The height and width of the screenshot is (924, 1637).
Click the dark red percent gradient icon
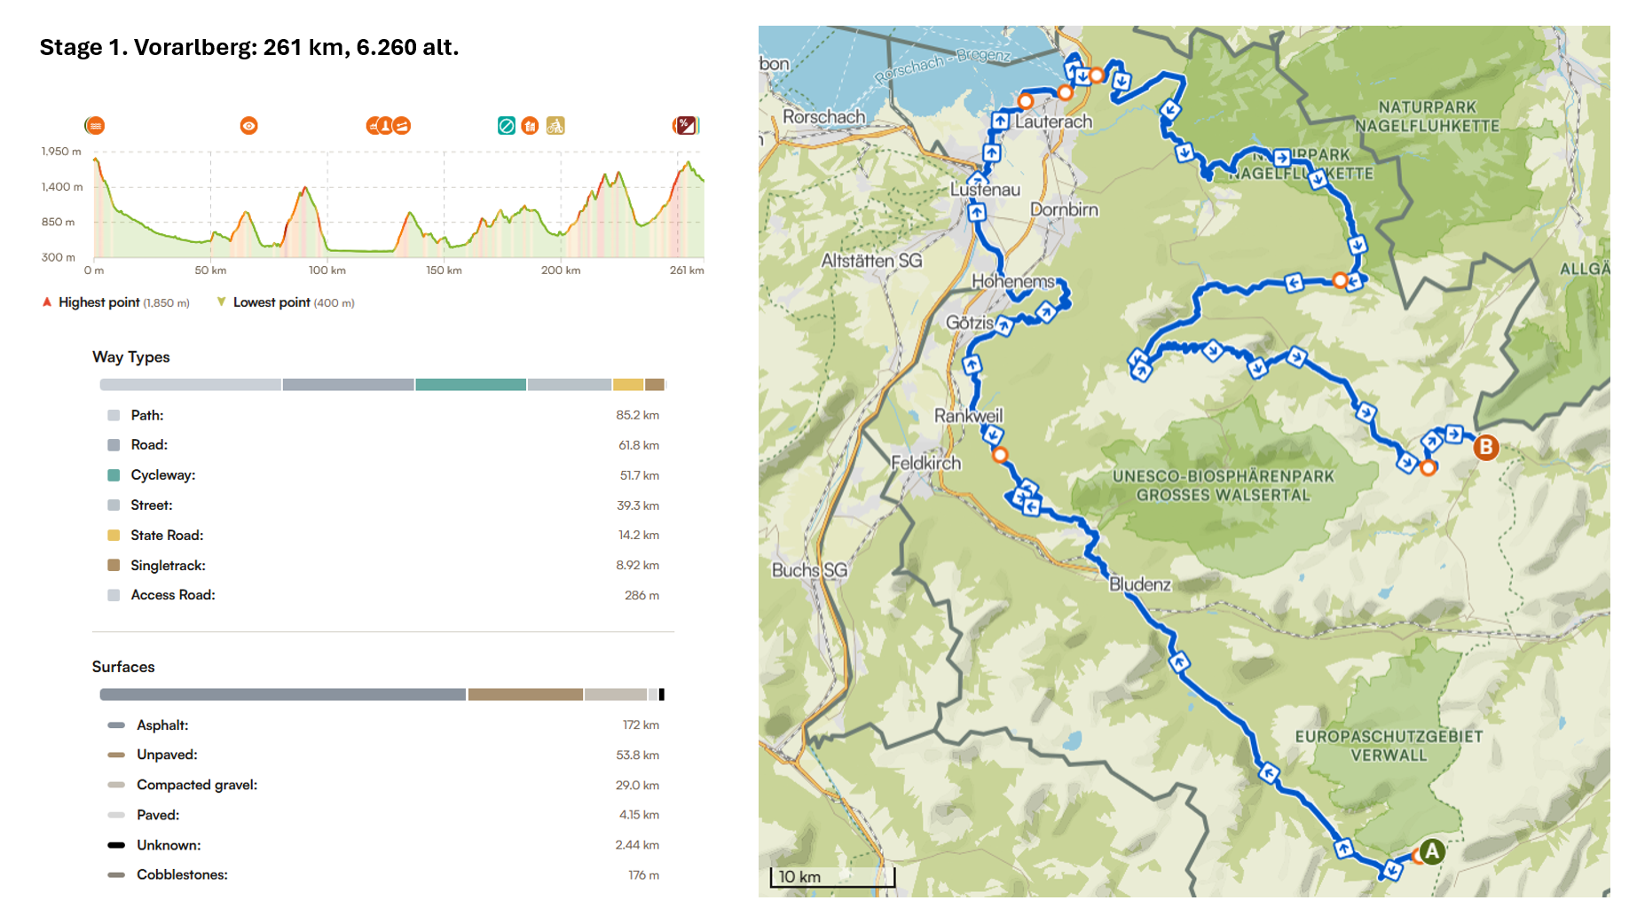click(x=685, y=126)
